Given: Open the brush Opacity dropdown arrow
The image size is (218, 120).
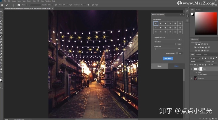Looking at the screenshot, I should click(52, 5).
